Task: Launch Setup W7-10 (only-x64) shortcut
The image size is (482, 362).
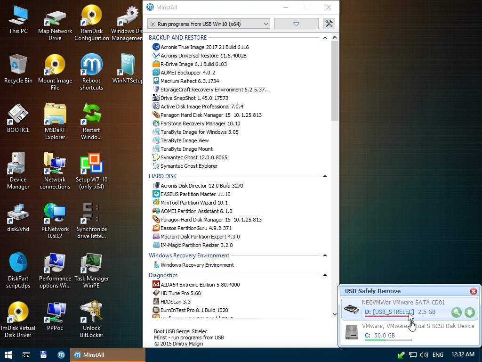Action: [x=92, y=172]
